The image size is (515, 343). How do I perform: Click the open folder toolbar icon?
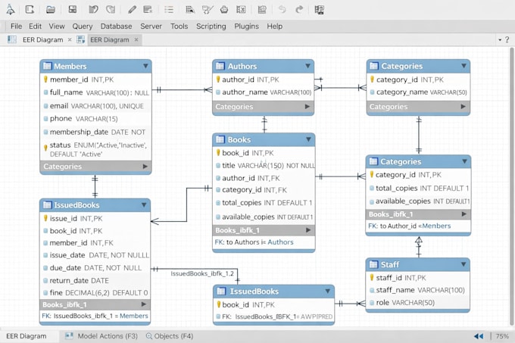[x=50, y=9]
